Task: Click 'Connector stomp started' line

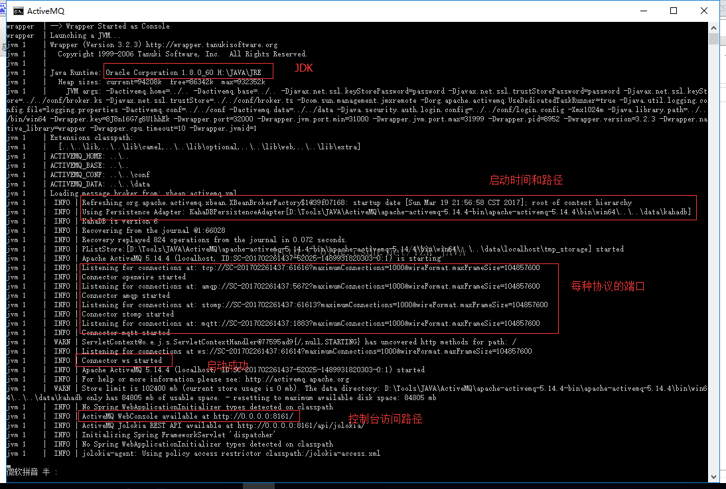Action: pyautogui.click(x=128, y=314)
